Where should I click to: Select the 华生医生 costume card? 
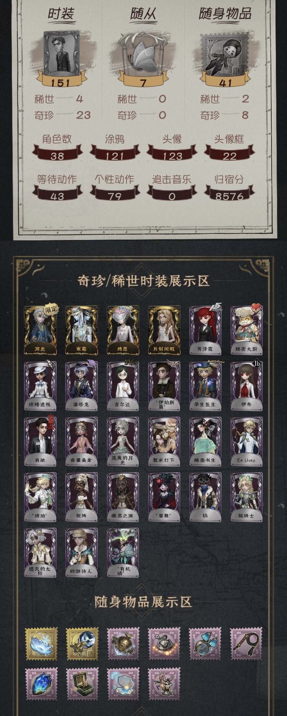point(205,386)
